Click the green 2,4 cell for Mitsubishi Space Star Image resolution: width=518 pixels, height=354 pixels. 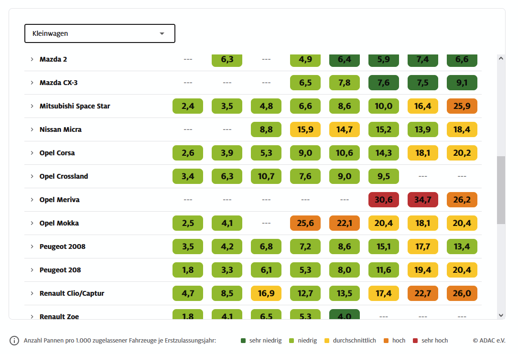pyautogui.click(x=188, y=106)
